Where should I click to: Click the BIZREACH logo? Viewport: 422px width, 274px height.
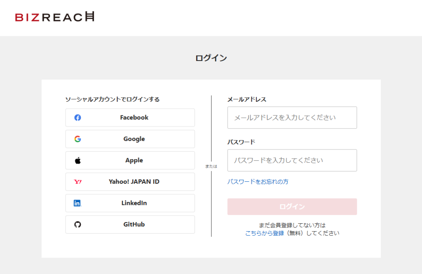(x=55, y=17)
